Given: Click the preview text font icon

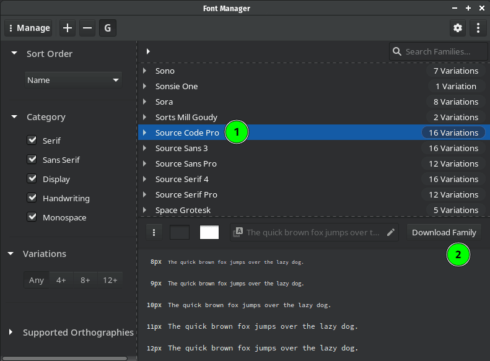Looking at the screenshot, I should click(238, 232).
